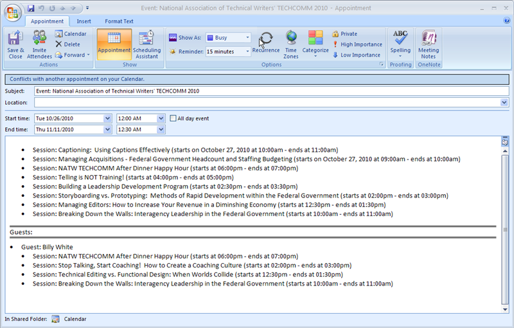Screen dimensions: 514x328
Task: Open the start date picker
Action: pyautogui.click(x=107, y=118)
